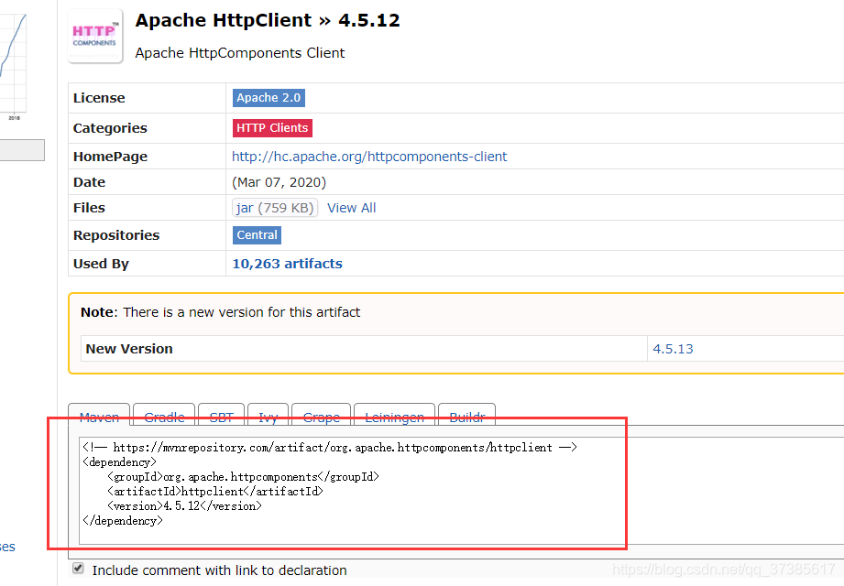This screenshot has height=586, width=844.
Task: Open the Central repository badge
Action: click(x=257, y=235)
